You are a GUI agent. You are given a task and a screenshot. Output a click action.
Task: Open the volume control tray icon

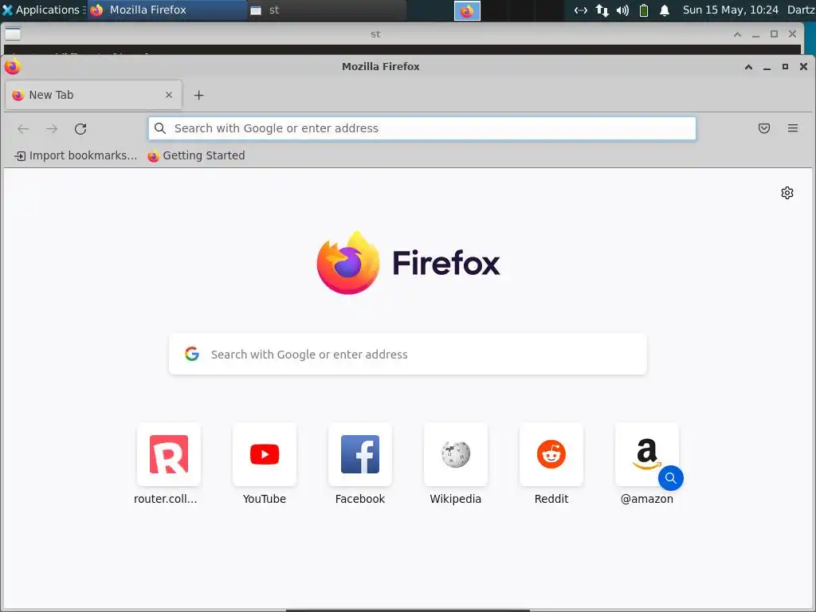(622, 10)
